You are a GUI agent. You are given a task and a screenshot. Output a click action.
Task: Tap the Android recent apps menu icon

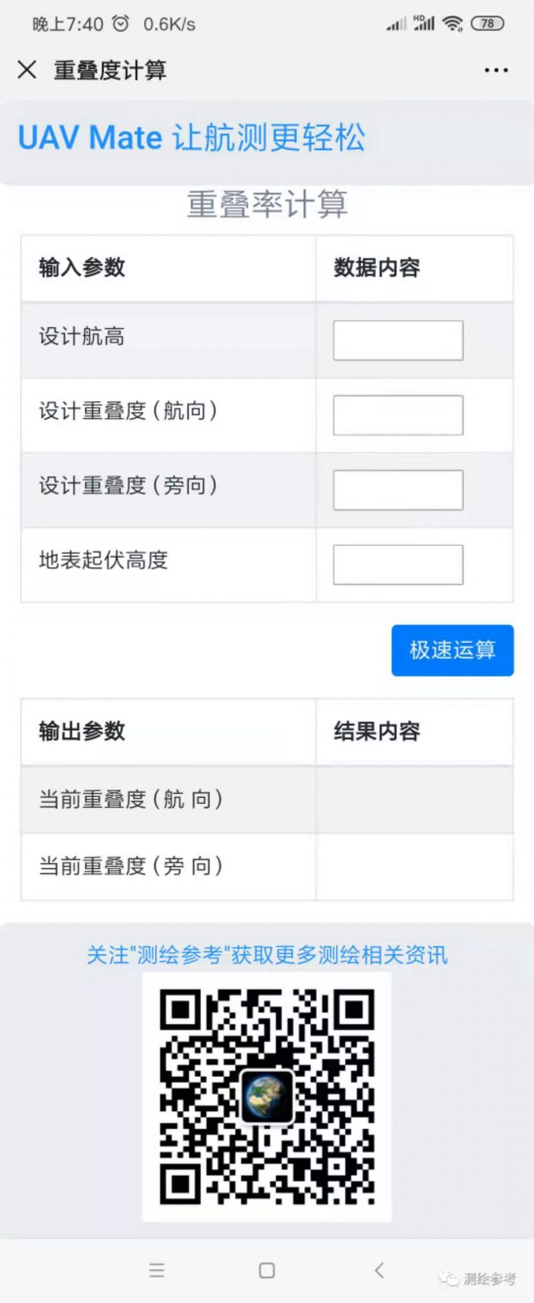pos(157,1270)
